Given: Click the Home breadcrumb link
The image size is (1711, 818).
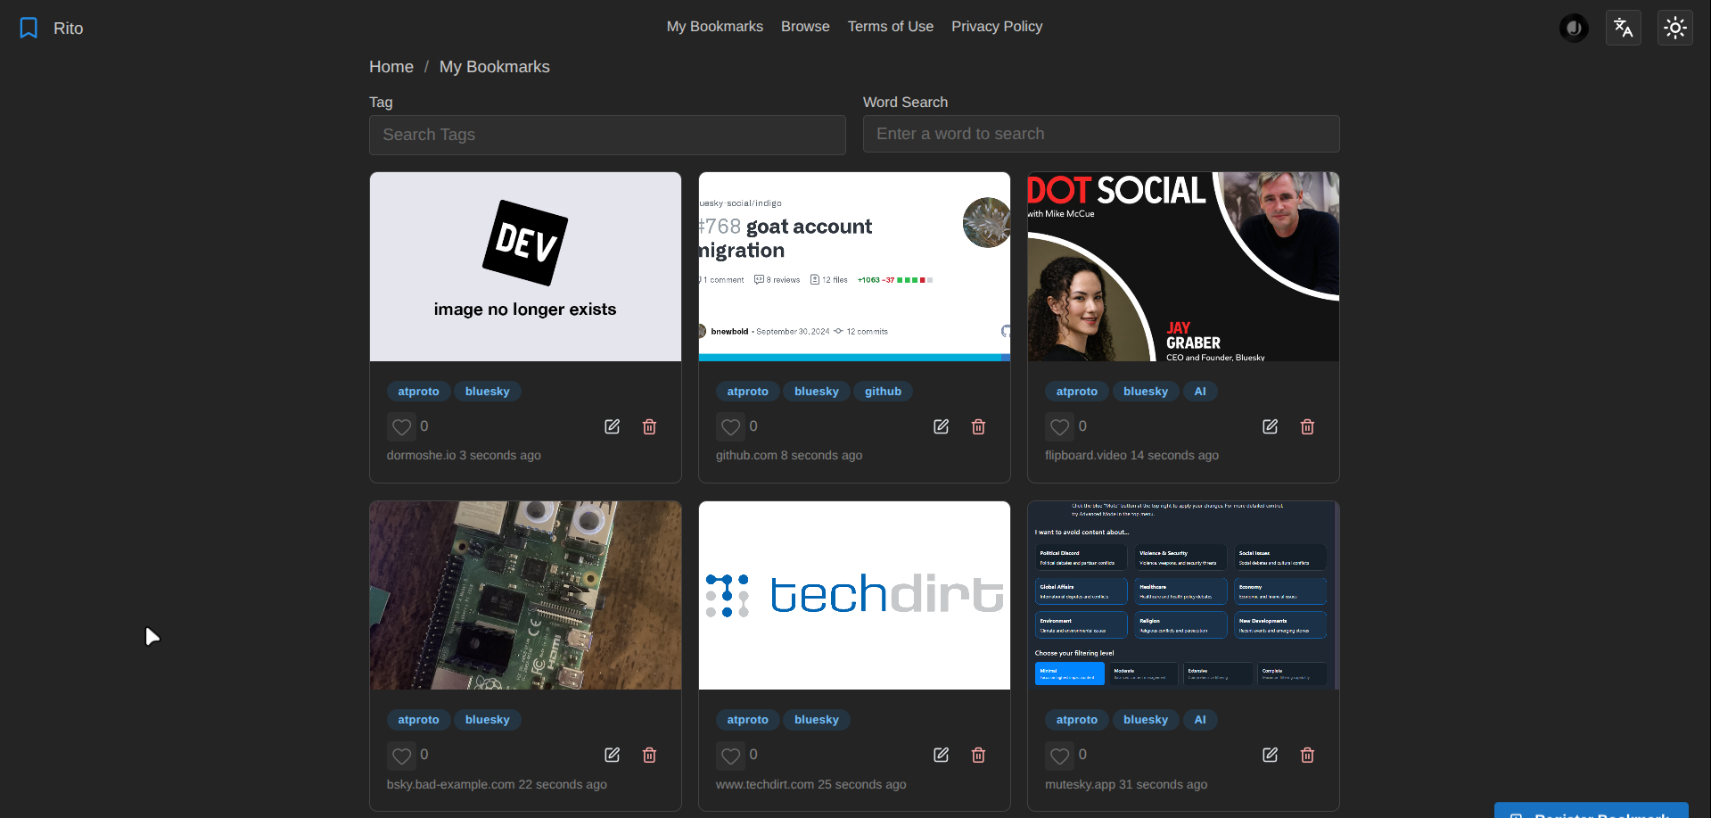Looking at the screenshot, I should click(391, 67).
